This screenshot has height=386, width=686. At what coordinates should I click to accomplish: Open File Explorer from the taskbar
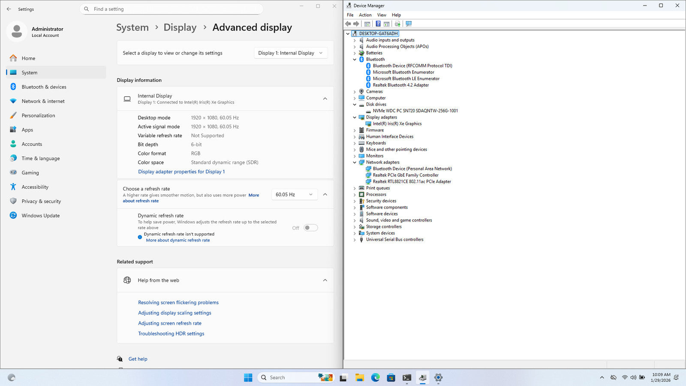click(x=359, y=377)
